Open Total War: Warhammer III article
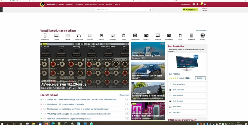Viewport: 248px width, 125px height. click(x=69, y=119)
